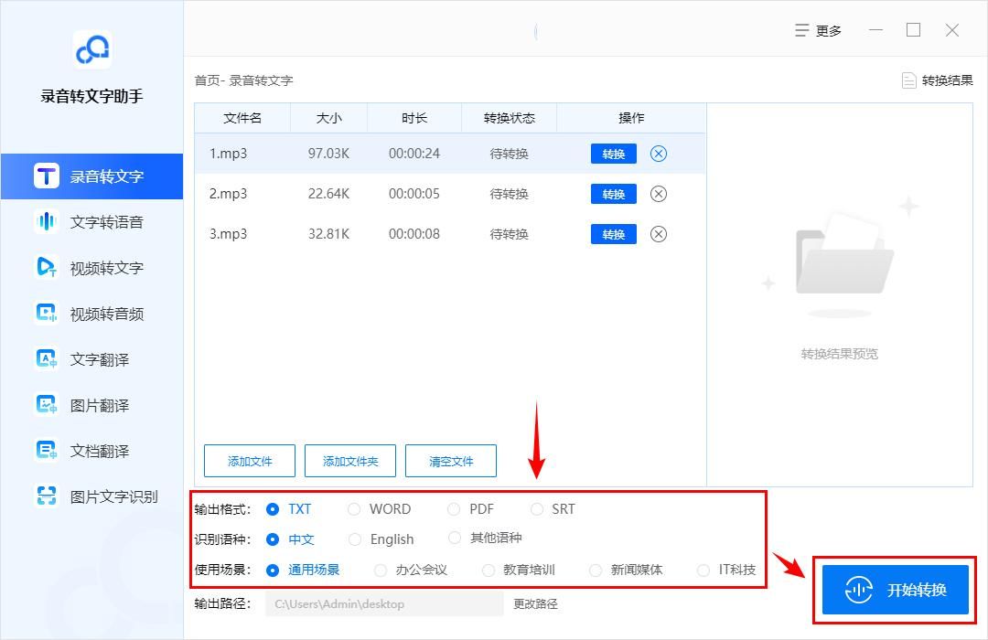Click the 图片文字识别 sidebar icon
The image size is (988, 640).
point(47,496)
